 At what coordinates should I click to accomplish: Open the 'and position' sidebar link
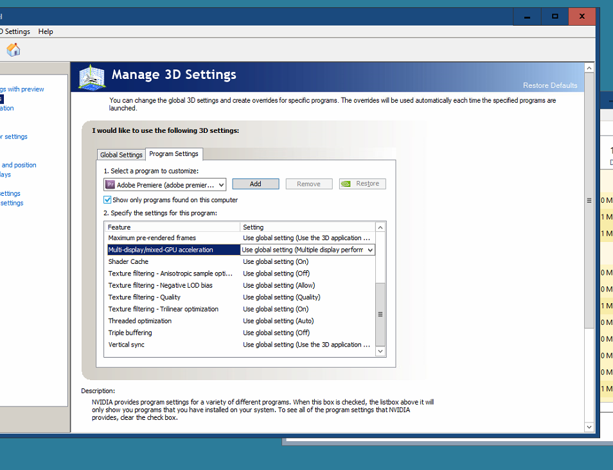(19, 165)
